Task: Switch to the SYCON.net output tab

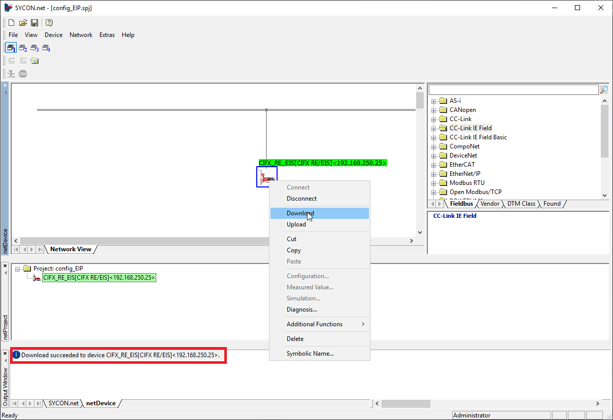Action: (63, 403)
